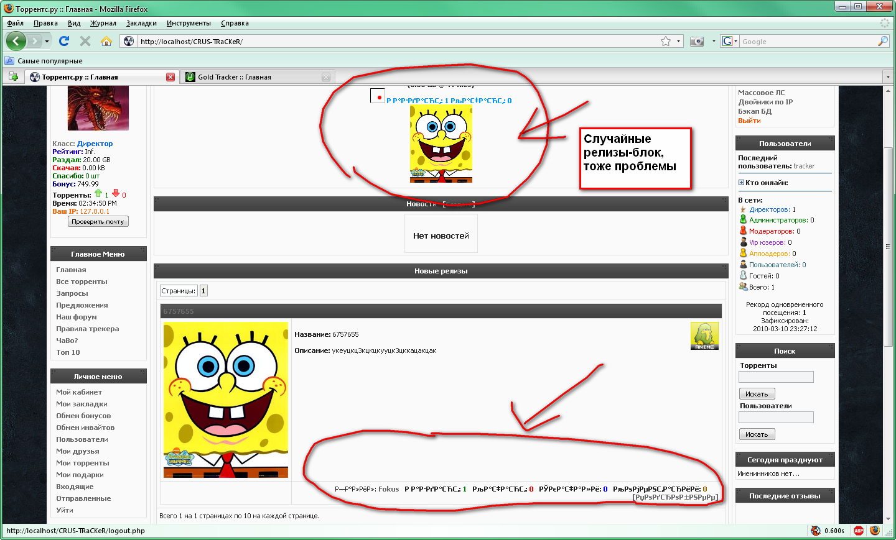Image resolution: width=896 pixels, height=540 pixels.
Task: Click the URL address field
Action: 398,42
